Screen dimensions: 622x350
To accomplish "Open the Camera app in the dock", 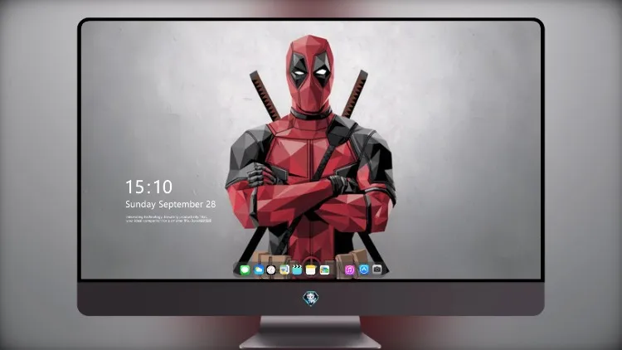I will click(x=377, y=270).
